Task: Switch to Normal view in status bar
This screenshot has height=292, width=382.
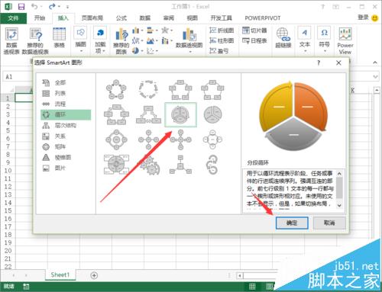Action: 252,287
